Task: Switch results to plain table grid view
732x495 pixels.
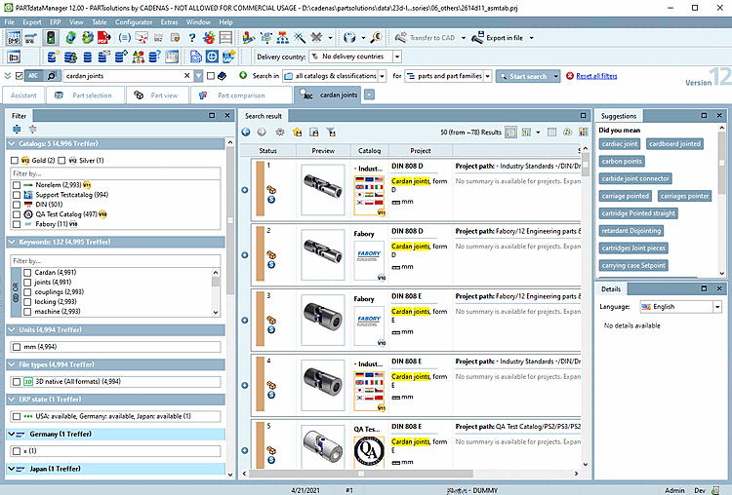Action: (x=551, y=133)
